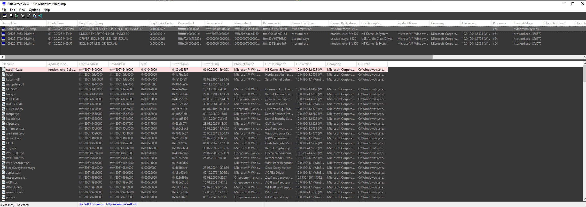Click the icon next to hal.dll
Screen dimensions: 586x207
coord(3,74)
